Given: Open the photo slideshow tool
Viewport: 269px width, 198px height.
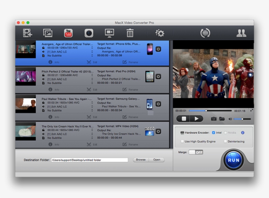Looking at the screenshot, I should tap(48, 33).
